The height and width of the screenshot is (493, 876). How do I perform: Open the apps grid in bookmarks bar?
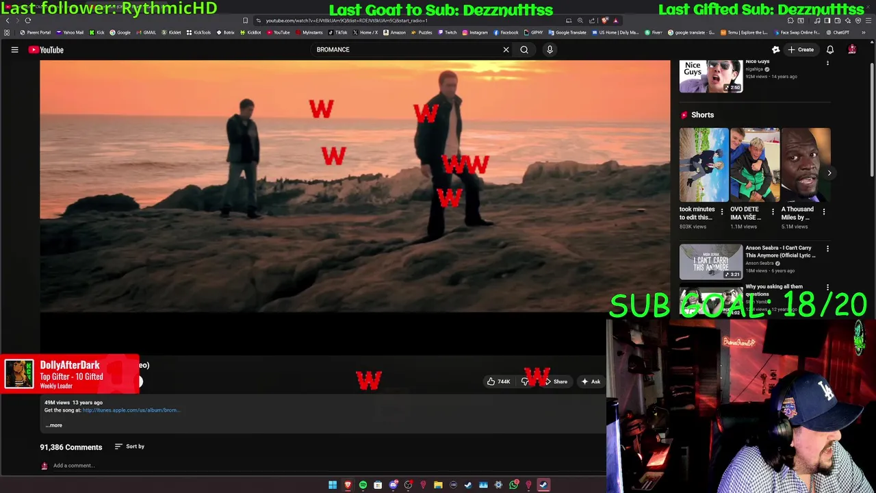click(x=7, y=32)
